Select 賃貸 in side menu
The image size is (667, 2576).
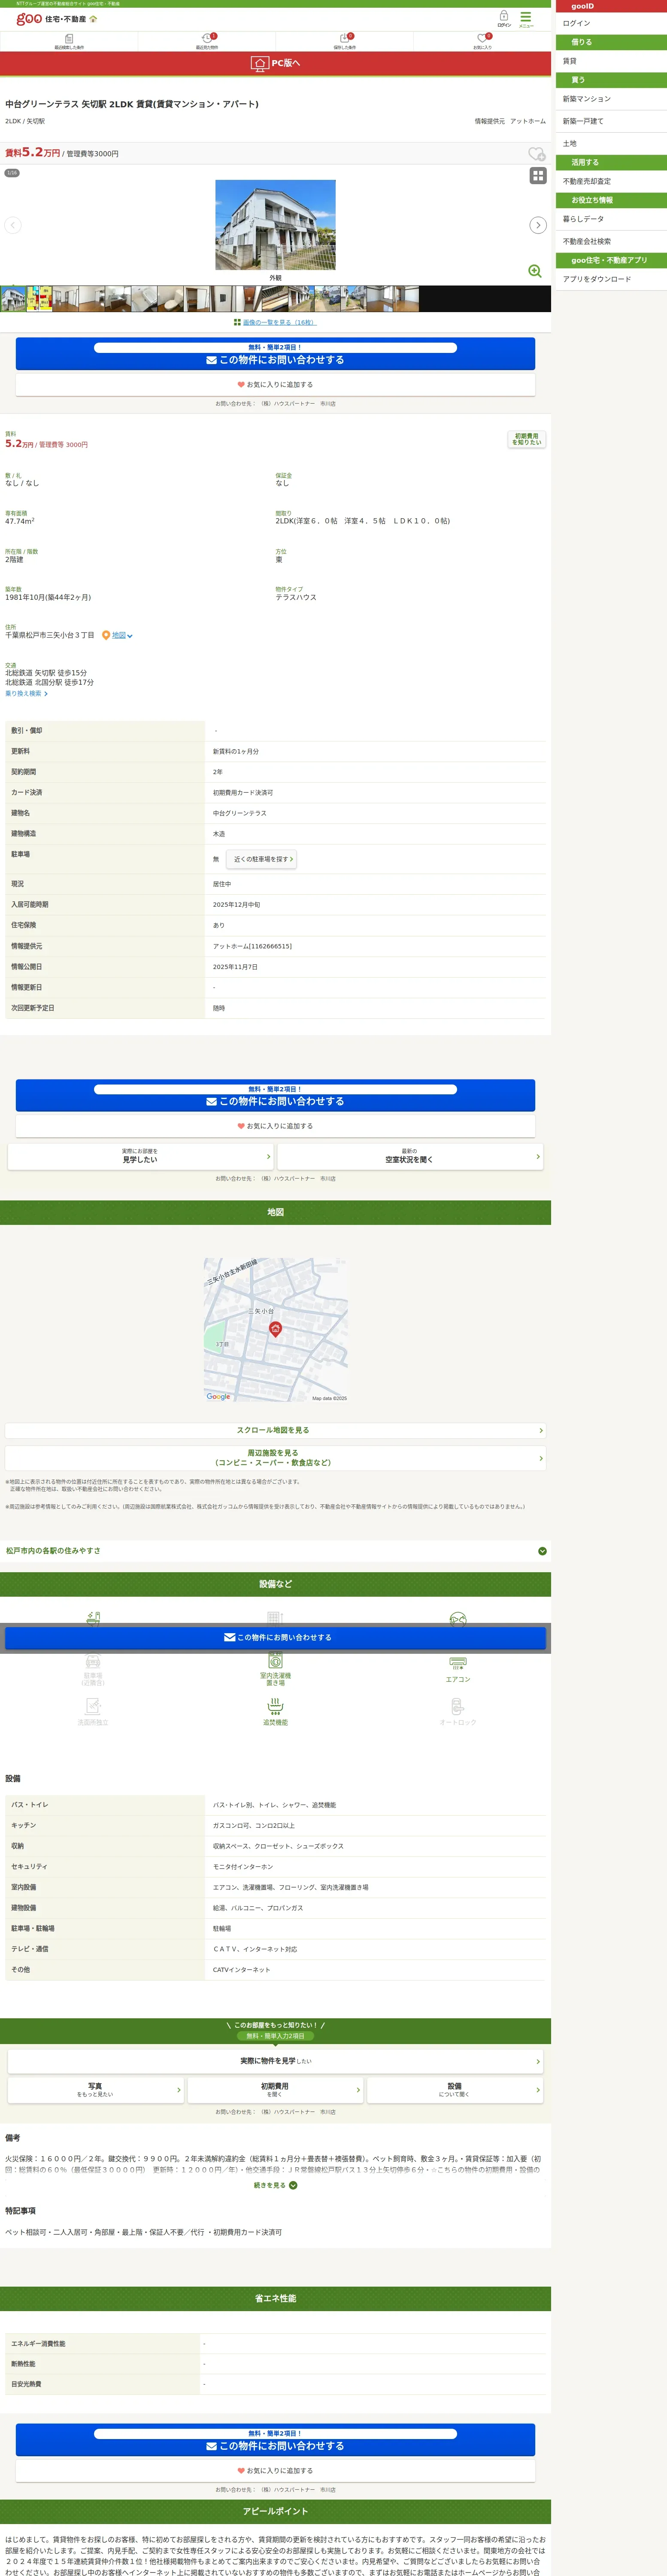pos(611,61)
